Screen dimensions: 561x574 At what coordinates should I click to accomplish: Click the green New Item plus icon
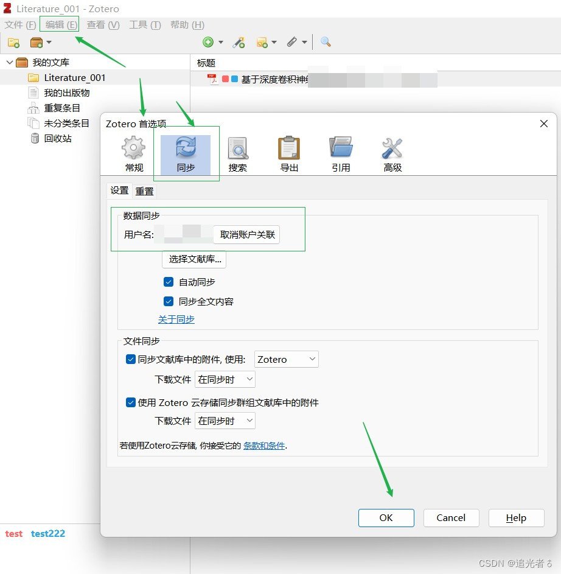tap(208, 42)
